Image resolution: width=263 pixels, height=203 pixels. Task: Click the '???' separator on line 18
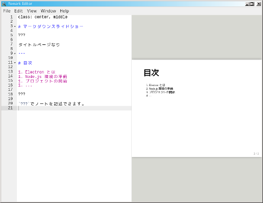(22, 94)
